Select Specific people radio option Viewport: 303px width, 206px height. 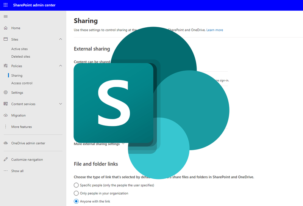click(x=76, y=185)
